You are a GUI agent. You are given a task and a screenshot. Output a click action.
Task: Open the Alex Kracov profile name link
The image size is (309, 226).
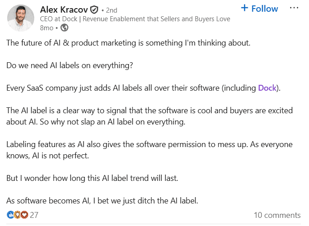(64, 9)
